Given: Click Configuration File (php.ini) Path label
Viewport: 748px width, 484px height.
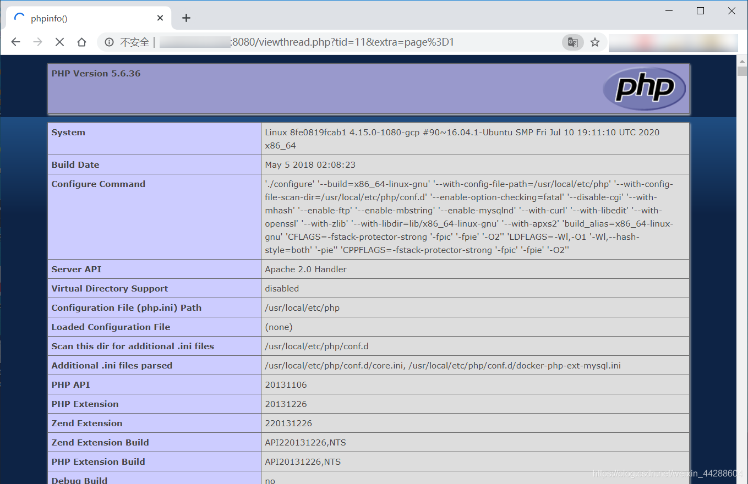Looking at the screenshot, I should (x=127, y=308).
